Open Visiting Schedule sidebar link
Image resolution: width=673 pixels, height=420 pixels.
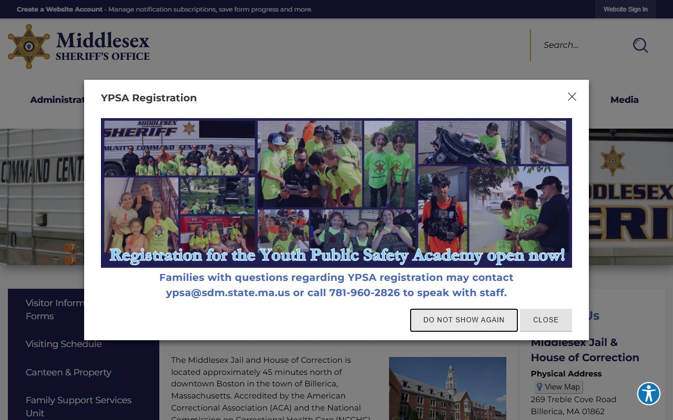[64, 344]
